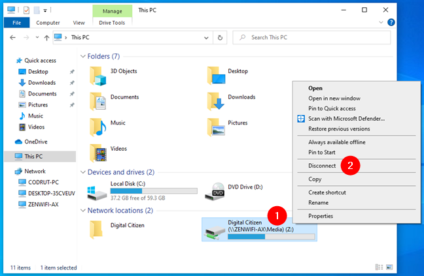Open Downloads in the navigation pane
The height and width of the screenshot is (276, 424).
tap(42, 82)
